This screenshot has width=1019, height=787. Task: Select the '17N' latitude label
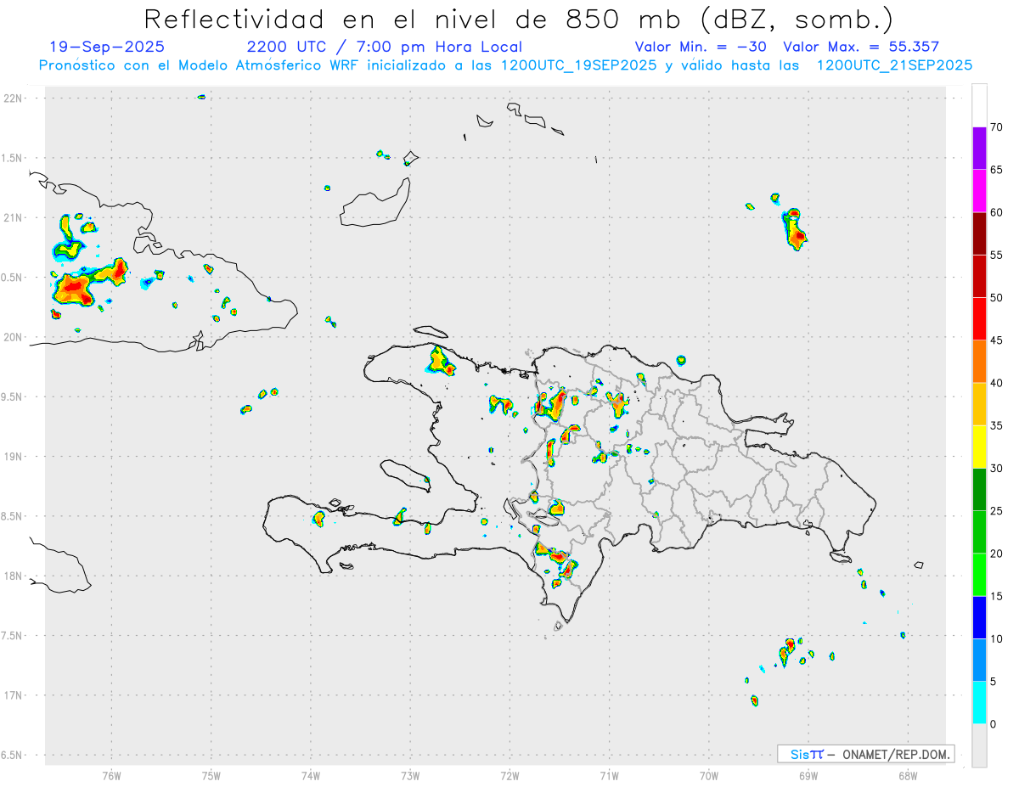[13, 695]
